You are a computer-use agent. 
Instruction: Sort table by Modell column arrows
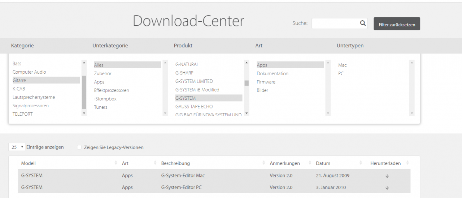tap(116, 163)
